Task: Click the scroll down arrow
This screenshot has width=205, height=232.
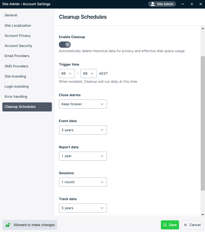Action: [203, 215]
